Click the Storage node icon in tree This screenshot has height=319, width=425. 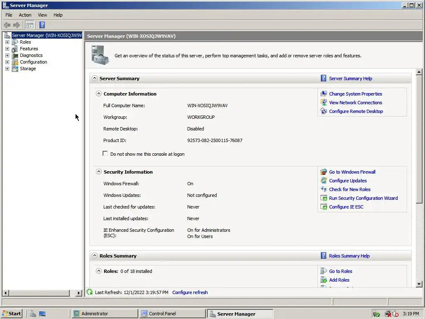pos(15,69)
